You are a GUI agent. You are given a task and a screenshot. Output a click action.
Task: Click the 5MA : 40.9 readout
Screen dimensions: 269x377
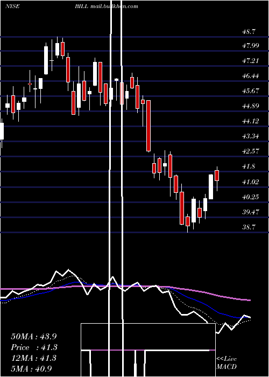[31, 368]
